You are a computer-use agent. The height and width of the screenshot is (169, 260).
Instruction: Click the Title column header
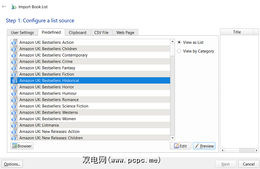(x=237, y=32)
